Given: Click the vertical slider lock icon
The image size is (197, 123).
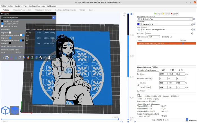Looking at the screenshot, I should pyautogui.click(x=128, y=122).
